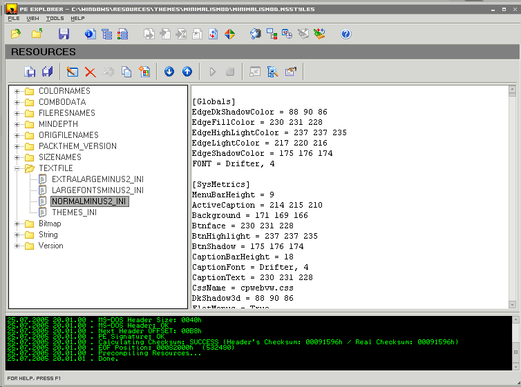Click the text viewer scroll down arrow
The width and height of the screenshot is (521, 387).
pos(512,304)
